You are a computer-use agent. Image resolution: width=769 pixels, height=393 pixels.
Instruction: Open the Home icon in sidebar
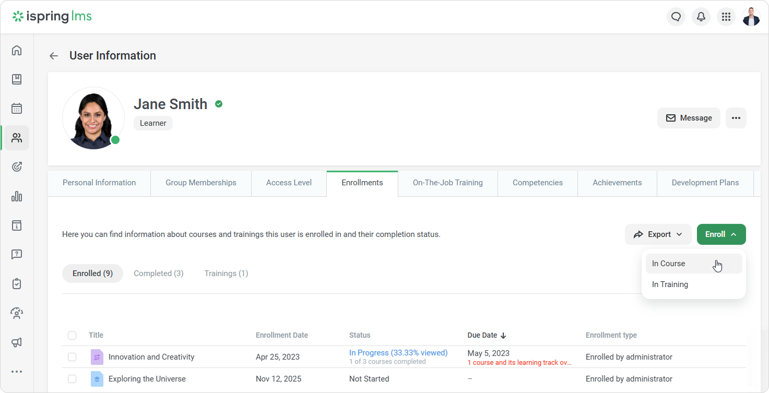coord(17,50)
